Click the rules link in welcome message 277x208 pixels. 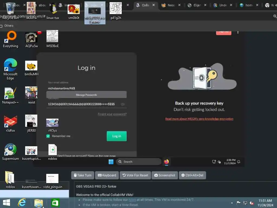[132, 200]
